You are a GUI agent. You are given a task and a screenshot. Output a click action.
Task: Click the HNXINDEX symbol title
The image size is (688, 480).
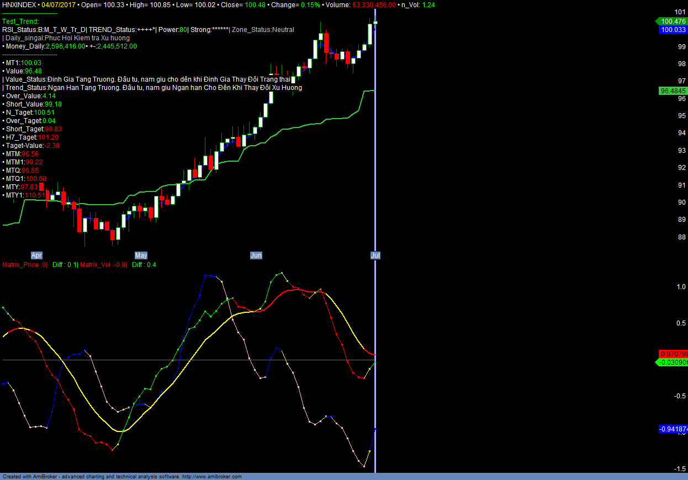(x=19, y=4)
